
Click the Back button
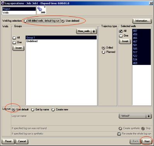pos(135,141)
